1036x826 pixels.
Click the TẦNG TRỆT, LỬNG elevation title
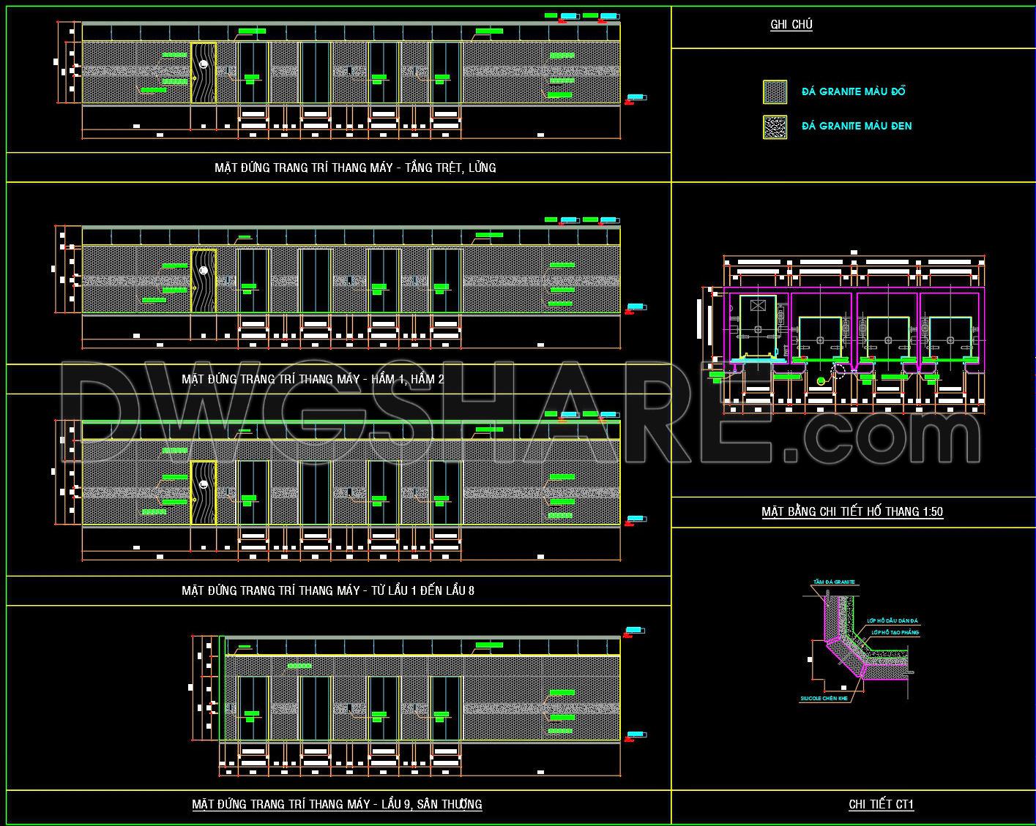pyautogui.click(x=355, y=168)
